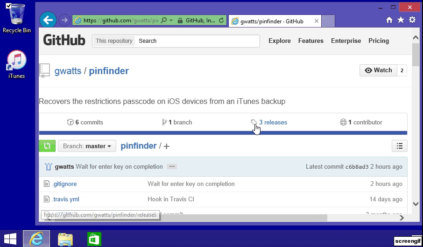Click the vertical scrollbar up arrow
This screenshot has width=423, height=247.
[416, 38]
